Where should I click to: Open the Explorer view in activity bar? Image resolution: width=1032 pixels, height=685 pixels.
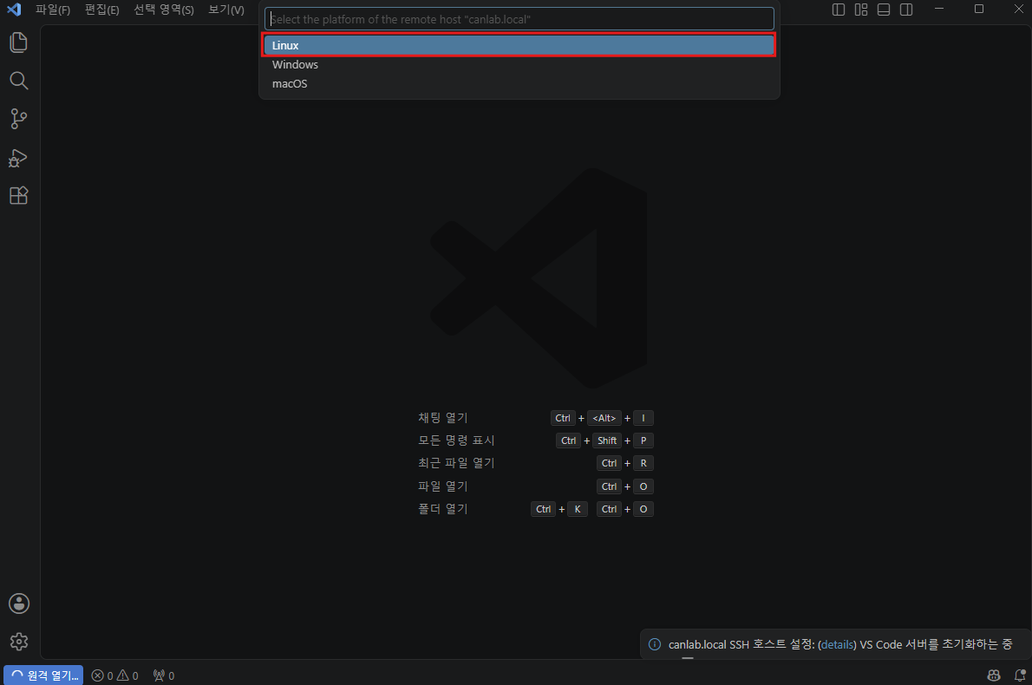(18, 42)
